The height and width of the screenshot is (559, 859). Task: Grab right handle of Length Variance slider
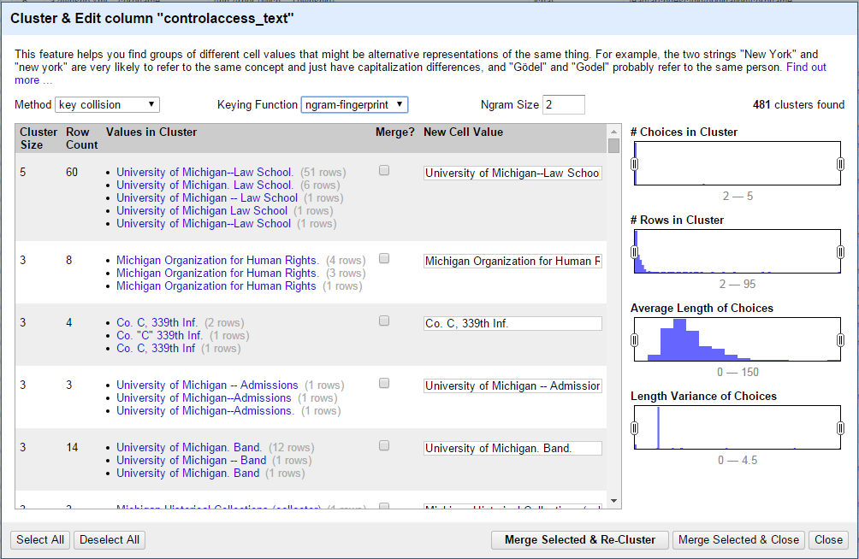pos(840,428)
